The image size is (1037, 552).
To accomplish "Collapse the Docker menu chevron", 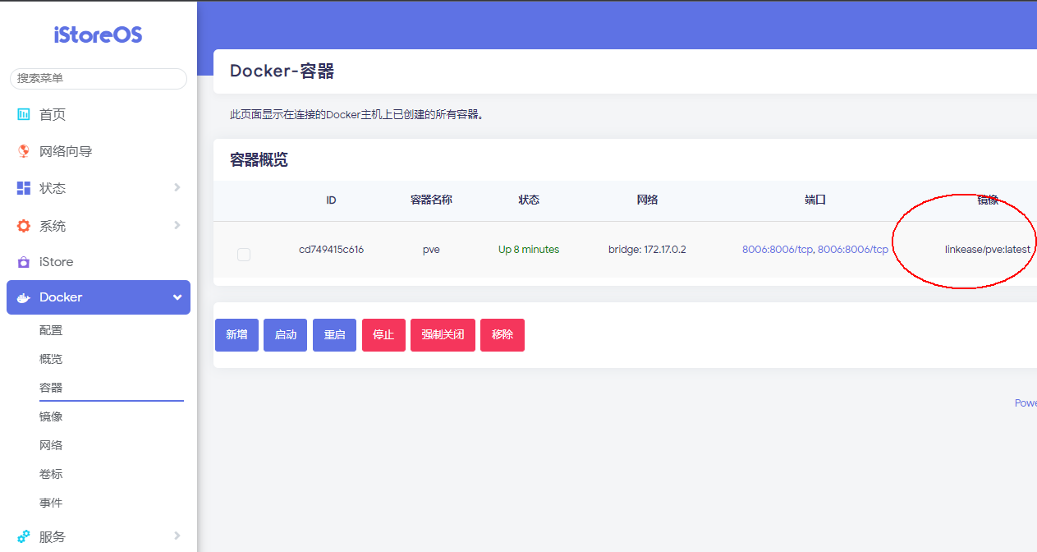I will tap(177, 297).
